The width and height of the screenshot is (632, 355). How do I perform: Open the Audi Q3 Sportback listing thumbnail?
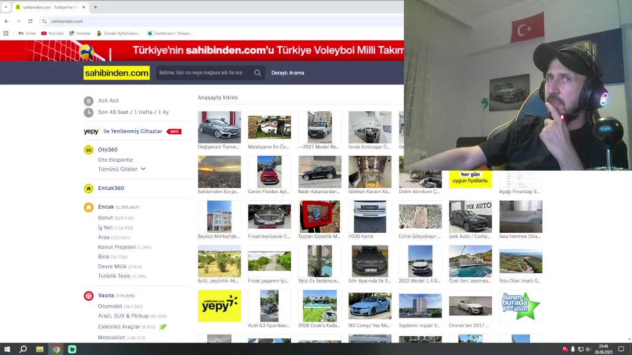click(270, 306)
